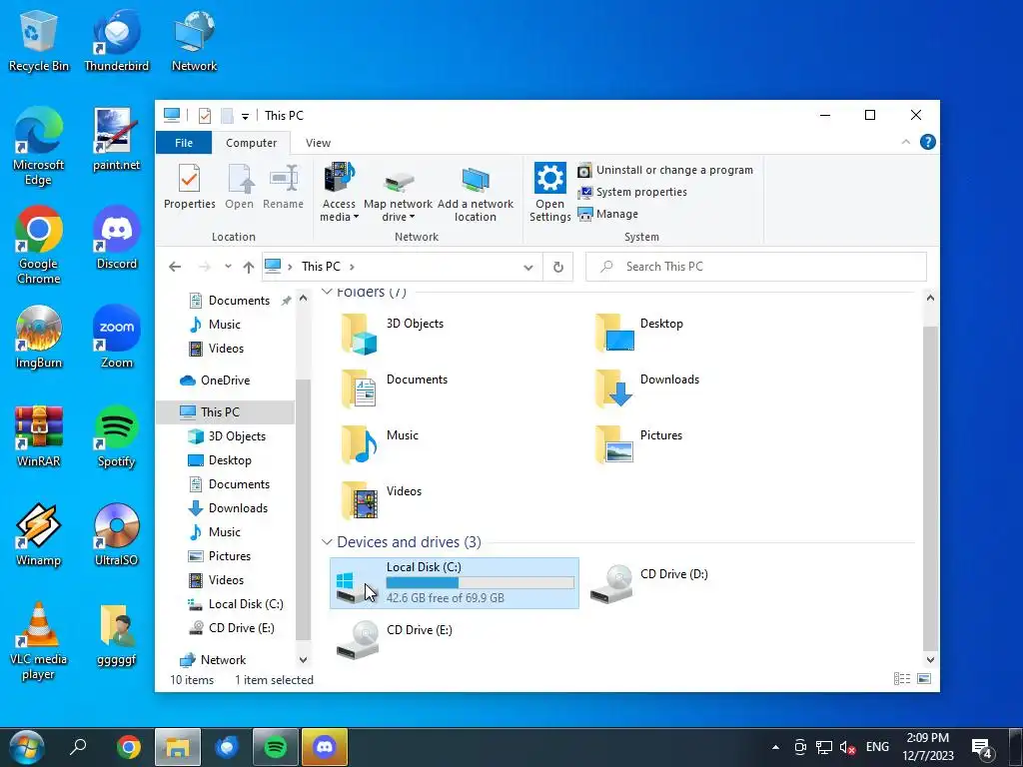This screenshot has height=767, width=1023.
Task: Open Discord from the taskbar
Action: tap(325, 747)
